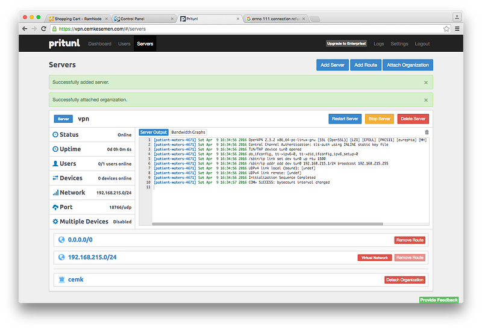Dismiss the 'Successfully added server' alert
This screenshot has height=330, width=482.
426,82
